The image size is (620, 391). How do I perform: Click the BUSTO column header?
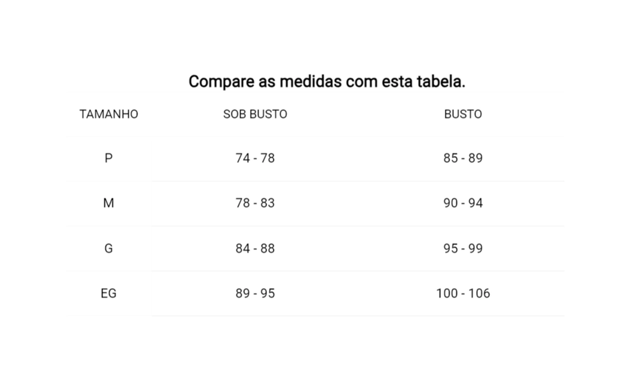[x=463, y=114]
